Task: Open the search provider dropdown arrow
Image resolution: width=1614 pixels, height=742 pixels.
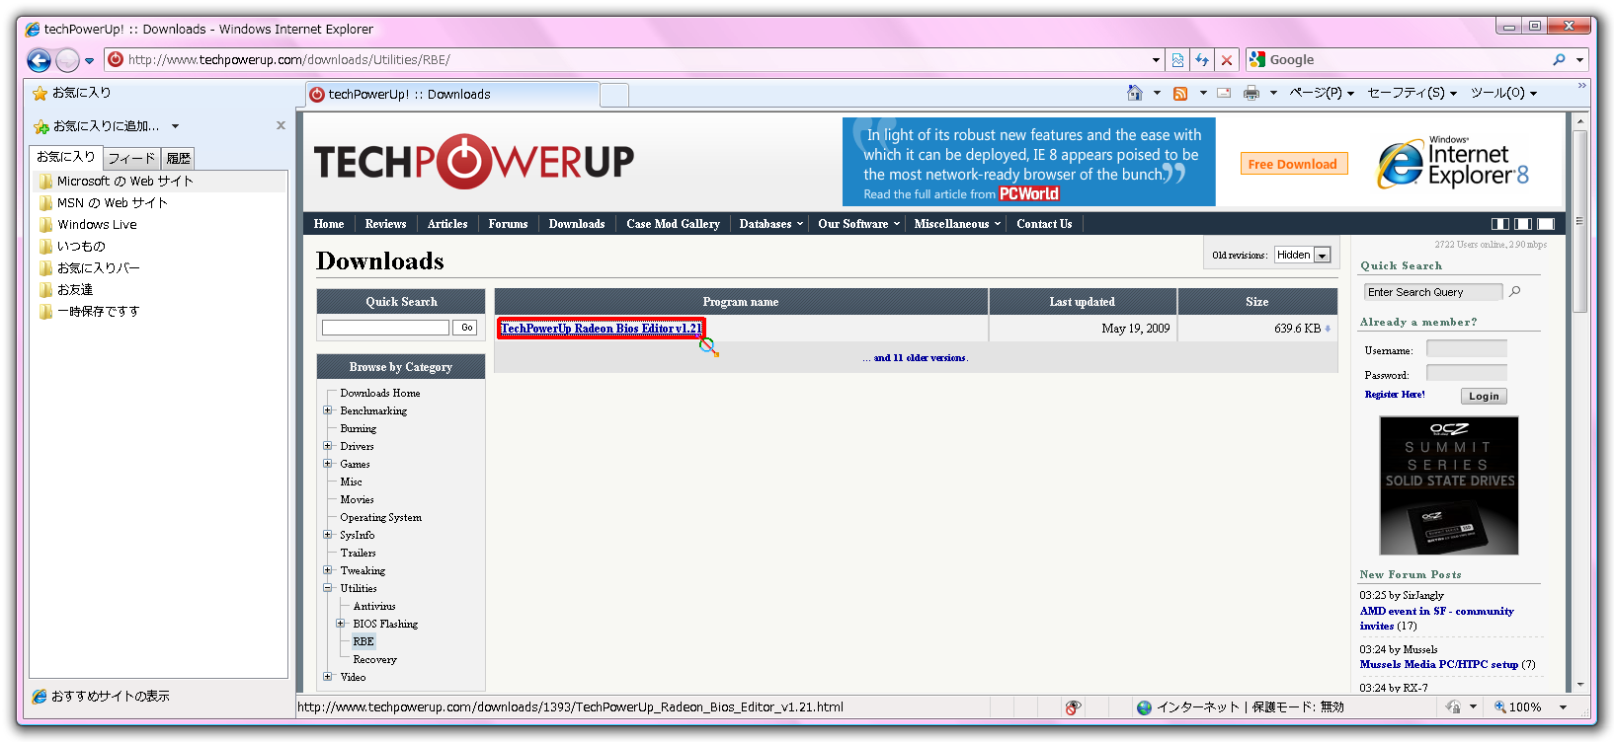Action: 1579,60
